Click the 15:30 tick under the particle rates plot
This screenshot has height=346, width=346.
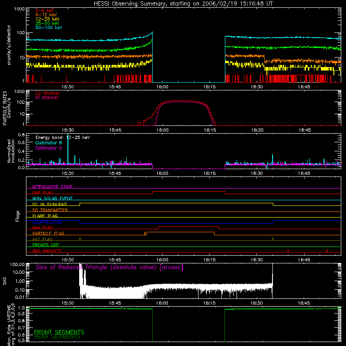pos(68,130)
